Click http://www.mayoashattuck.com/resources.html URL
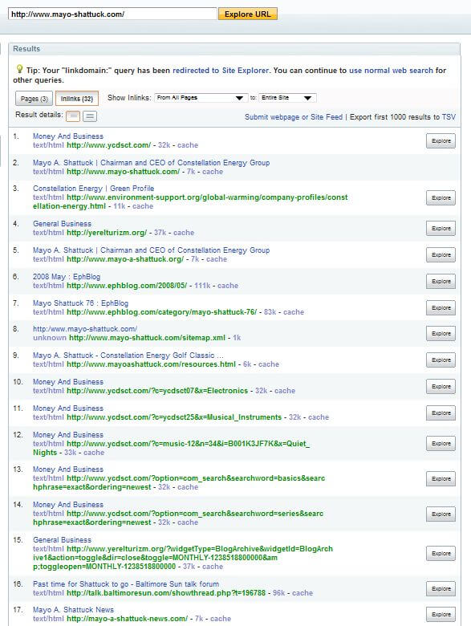The height and width of the screenshot is (626, 471). (152, 364)
